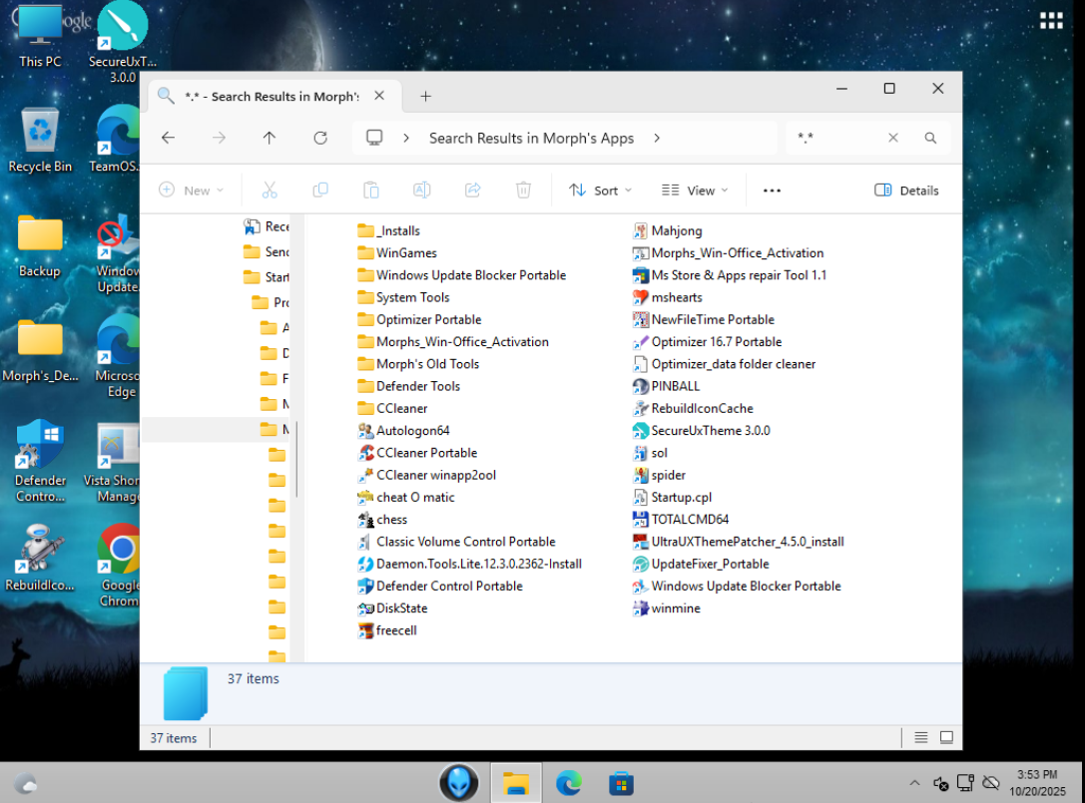The height and width of the screenshot is (803, 1085).
Task: Expand the Sort dropdown
Action: coord(601,191)
